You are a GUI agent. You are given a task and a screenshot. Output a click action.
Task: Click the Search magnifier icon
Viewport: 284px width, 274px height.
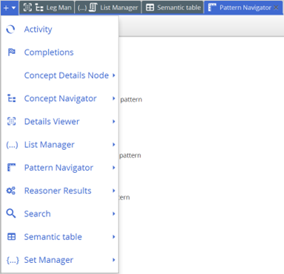[11, 213]
